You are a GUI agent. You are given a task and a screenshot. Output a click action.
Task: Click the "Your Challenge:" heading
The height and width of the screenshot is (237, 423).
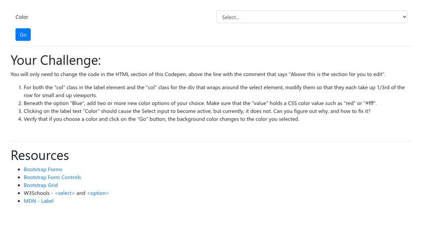[56, 60]
